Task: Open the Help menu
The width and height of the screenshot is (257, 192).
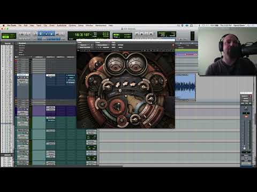Action: point(111,26)
